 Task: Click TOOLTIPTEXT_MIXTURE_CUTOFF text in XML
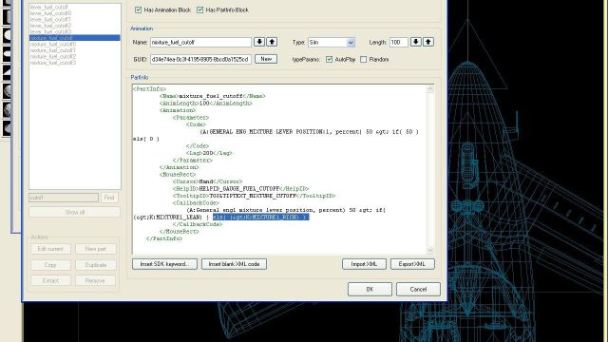pos(253,196)
